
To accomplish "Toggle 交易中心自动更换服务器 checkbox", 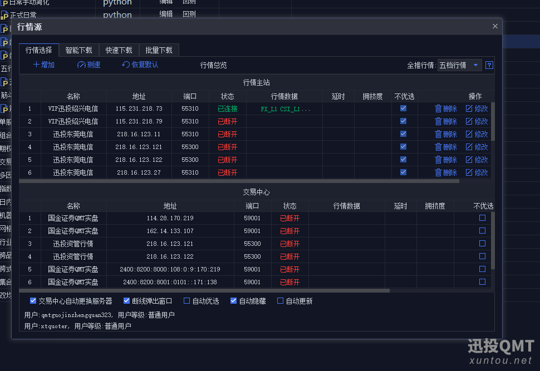I will click(33, 301).
